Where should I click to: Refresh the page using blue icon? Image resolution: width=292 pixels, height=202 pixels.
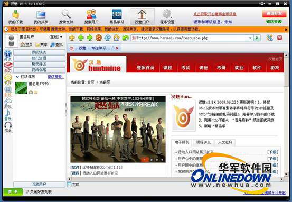108,38
